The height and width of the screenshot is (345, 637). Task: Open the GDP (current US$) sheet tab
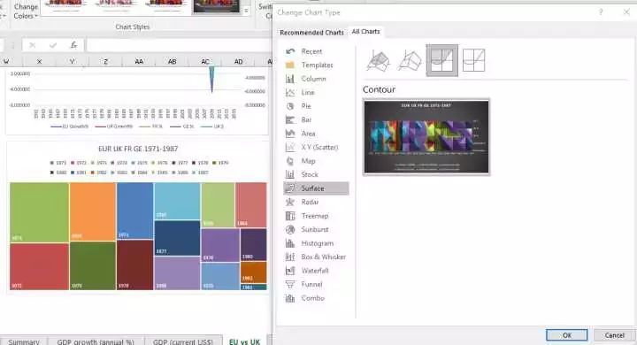(183, 341)
